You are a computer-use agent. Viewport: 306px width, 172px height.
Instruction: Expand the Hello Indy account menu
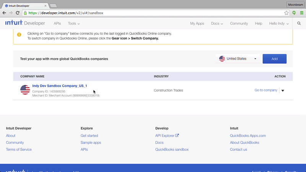pos(279,23)
